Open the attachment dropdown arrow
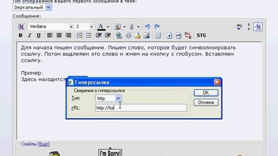278x156 pixels. (x=138, y=27)
